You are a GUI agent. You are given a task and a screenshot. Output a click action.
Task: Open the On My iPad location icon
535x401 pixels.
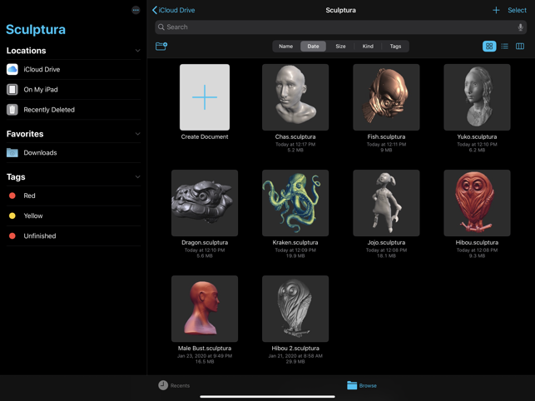[12, 89]
